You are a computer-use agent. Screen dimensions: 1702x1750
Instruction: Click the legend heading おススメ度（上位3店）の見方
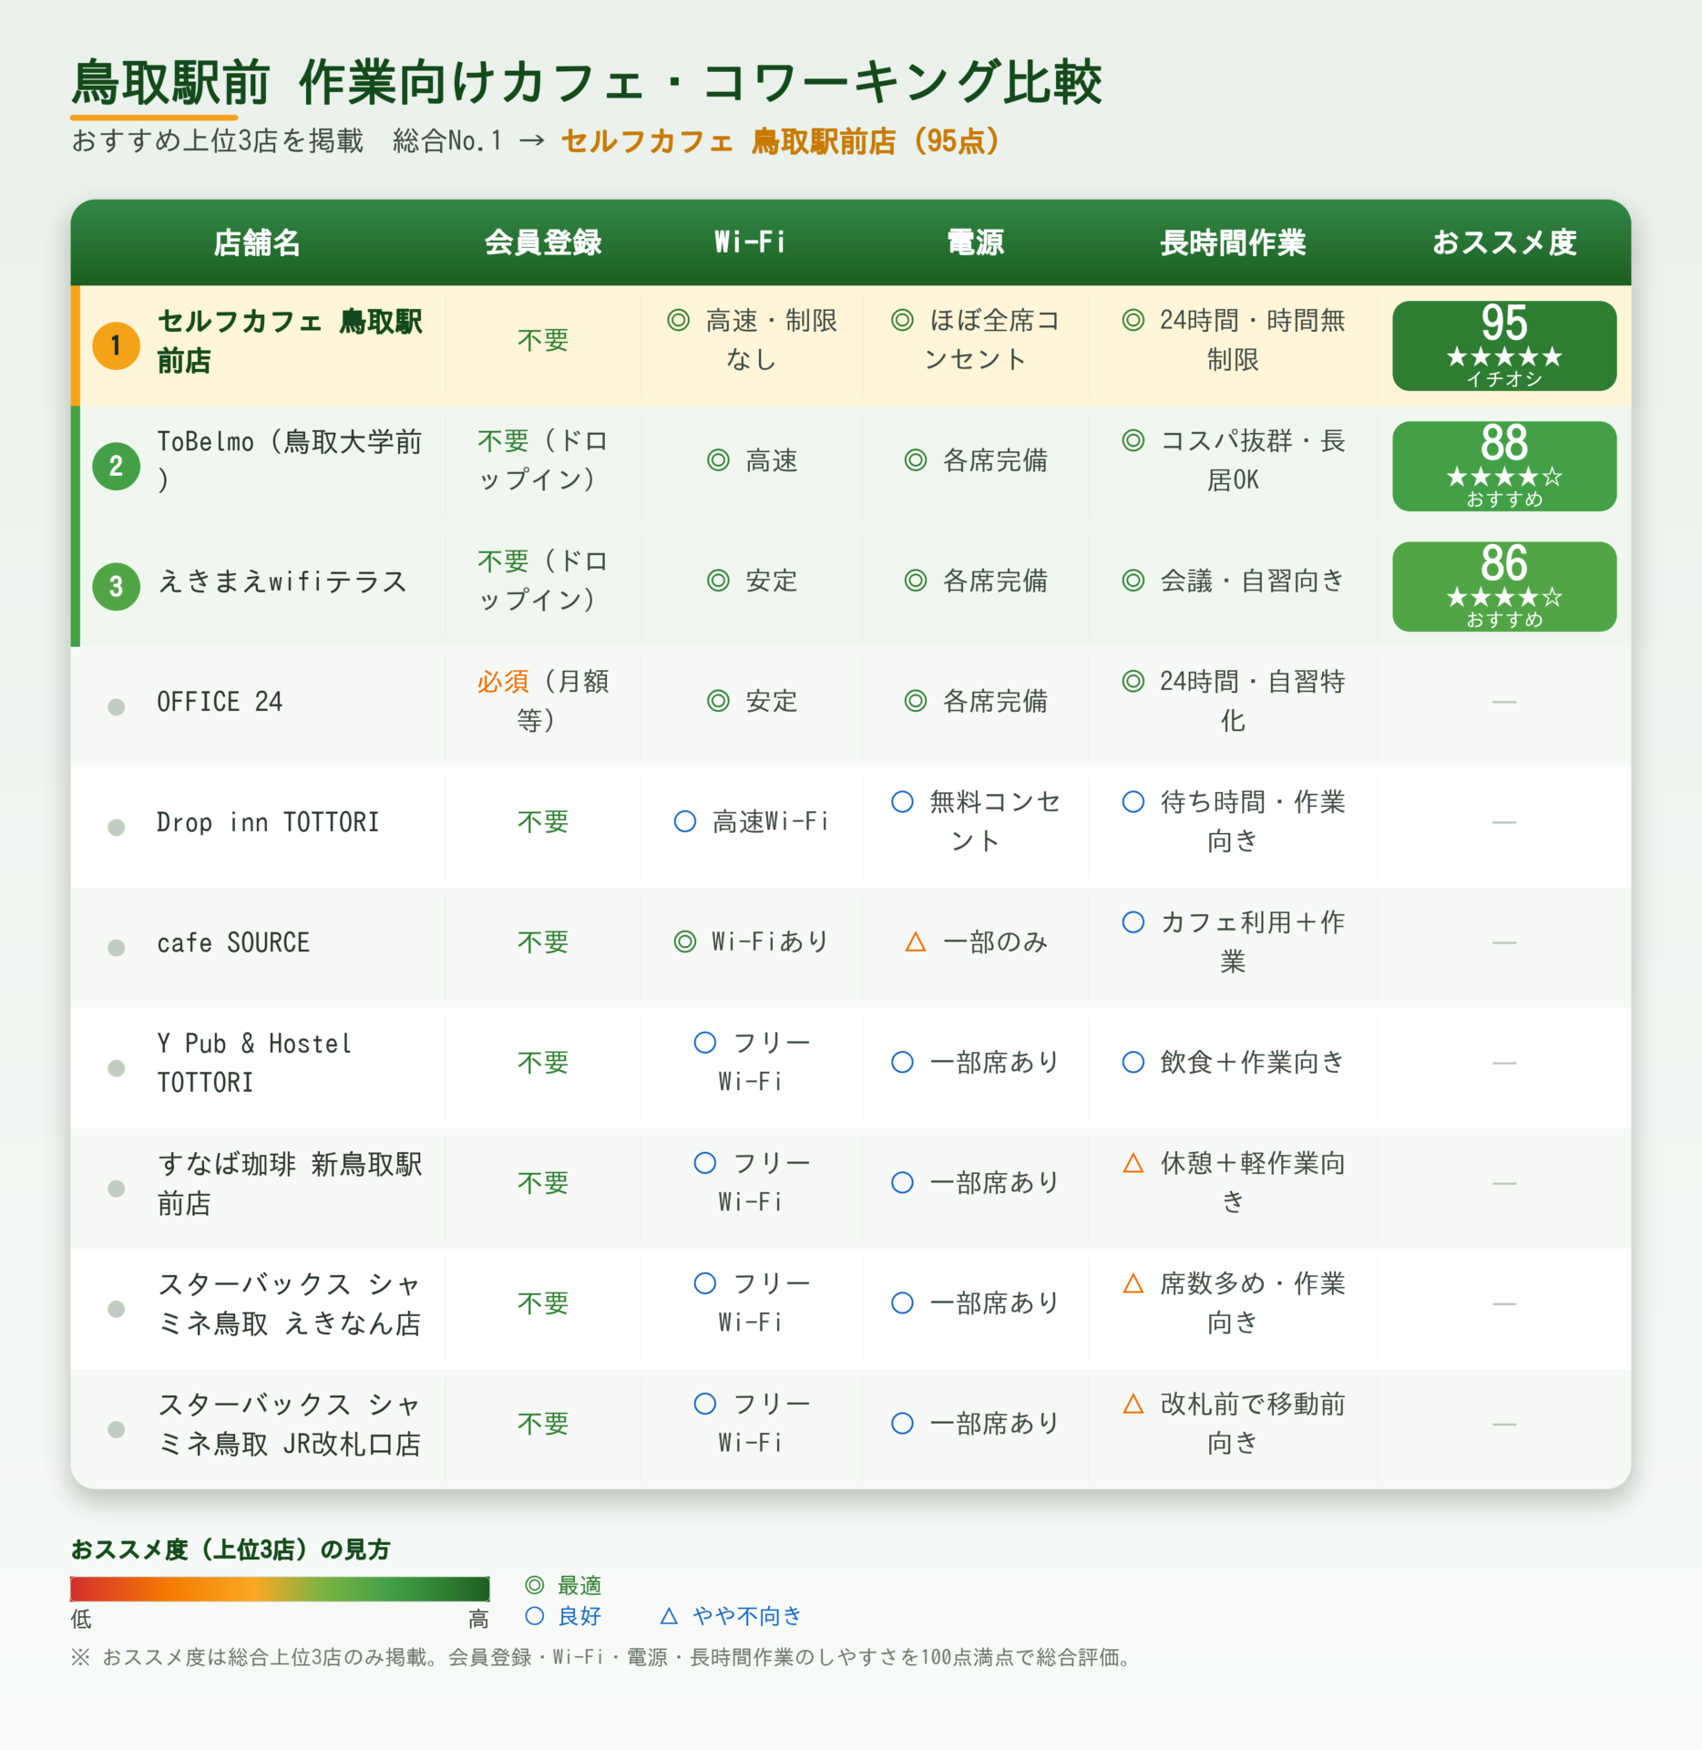[231, 1549]
